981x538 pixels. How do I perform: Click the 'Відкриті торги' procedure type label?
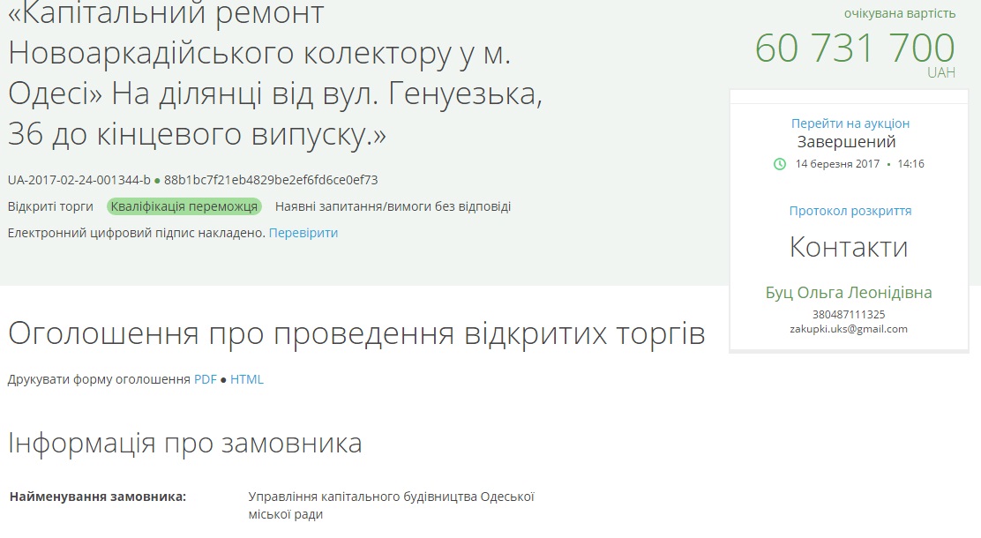point(50,206)
